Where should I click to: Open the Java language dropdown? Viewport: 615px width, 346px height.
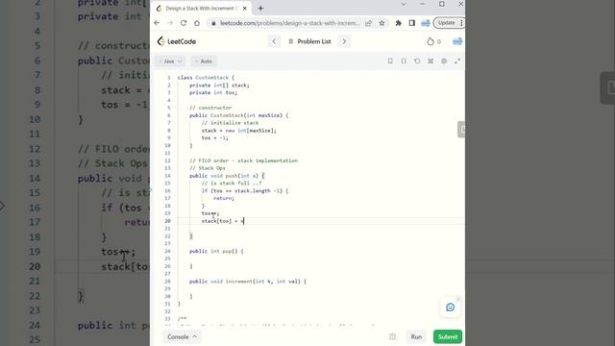coord(170,62)
